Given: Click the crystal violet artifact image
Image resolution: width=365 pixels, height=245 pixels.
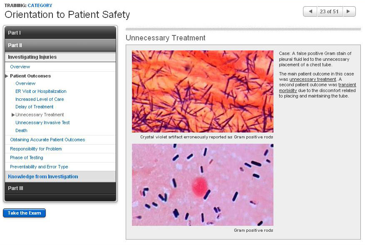Looking at the screenshot, I should (x=202, y=91).
